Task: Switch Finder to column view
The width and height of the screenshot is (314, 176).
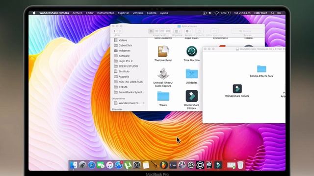Action: pos(162,31)
